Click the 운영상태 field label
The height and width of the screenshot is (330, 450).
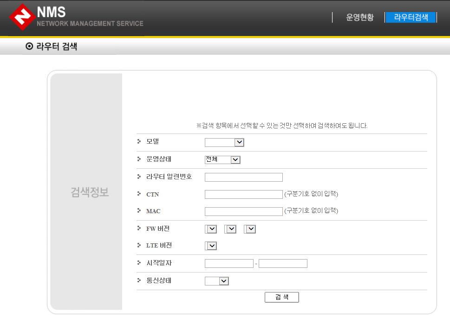click(159, 159)
